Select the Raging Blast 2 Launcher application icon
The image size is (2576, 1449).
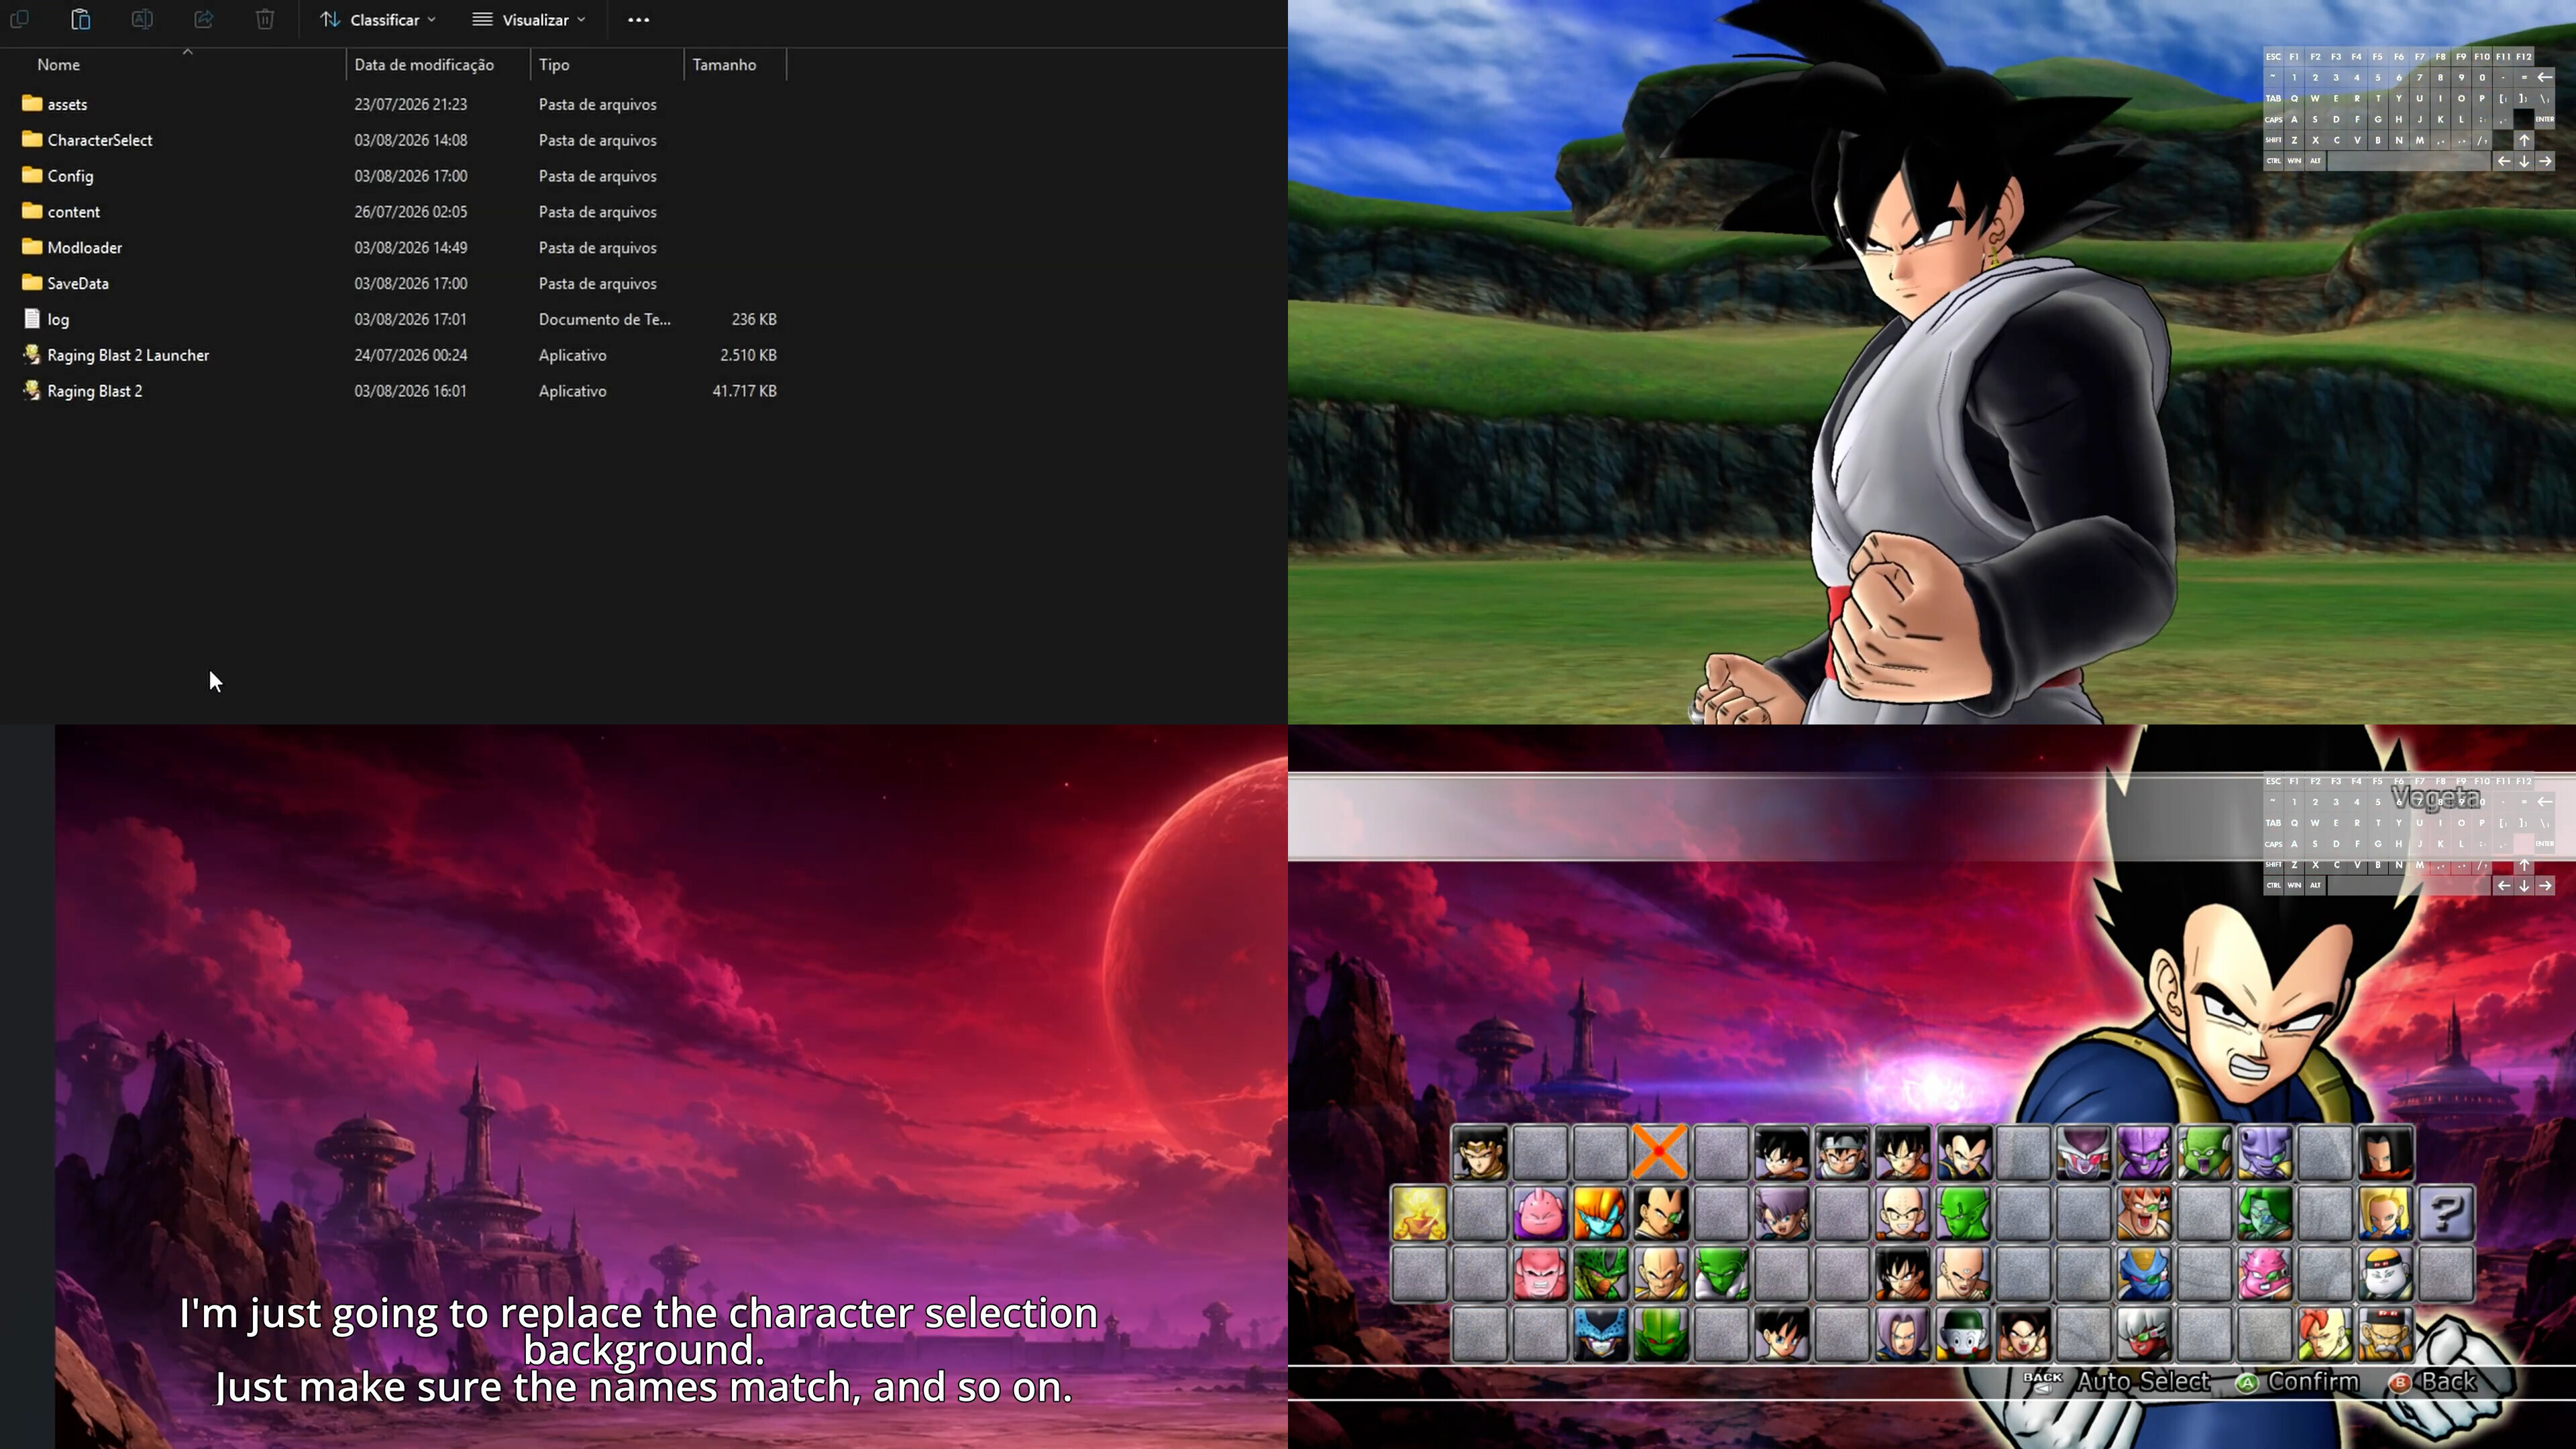(x=32, y=355)
